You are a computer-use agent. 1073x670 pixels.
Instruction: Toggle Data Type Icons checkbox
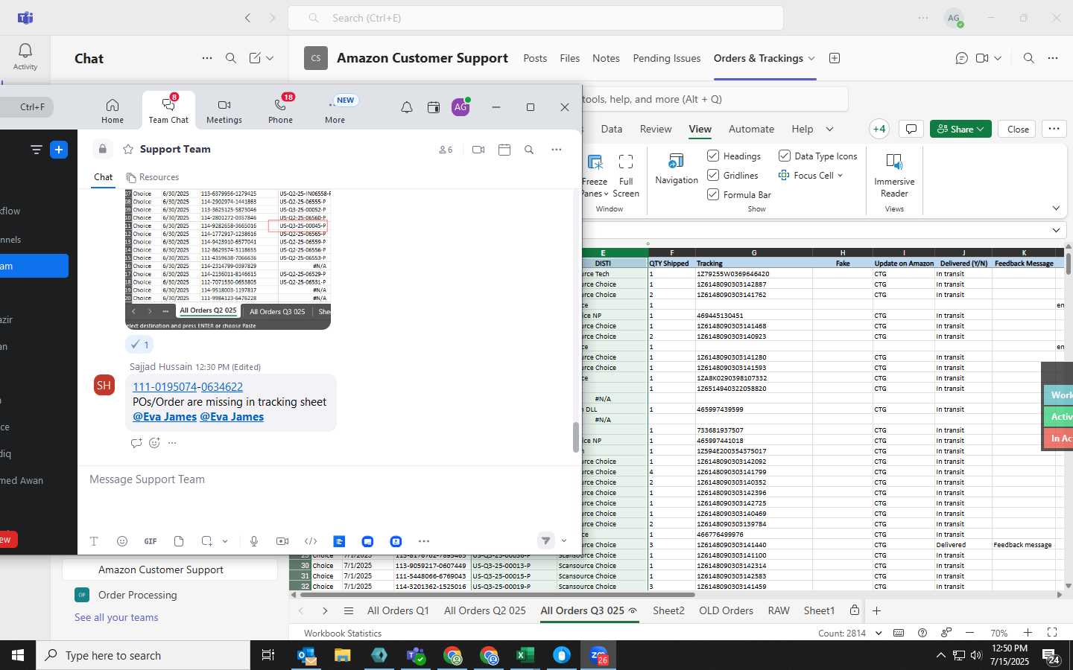tap(785, 156)
